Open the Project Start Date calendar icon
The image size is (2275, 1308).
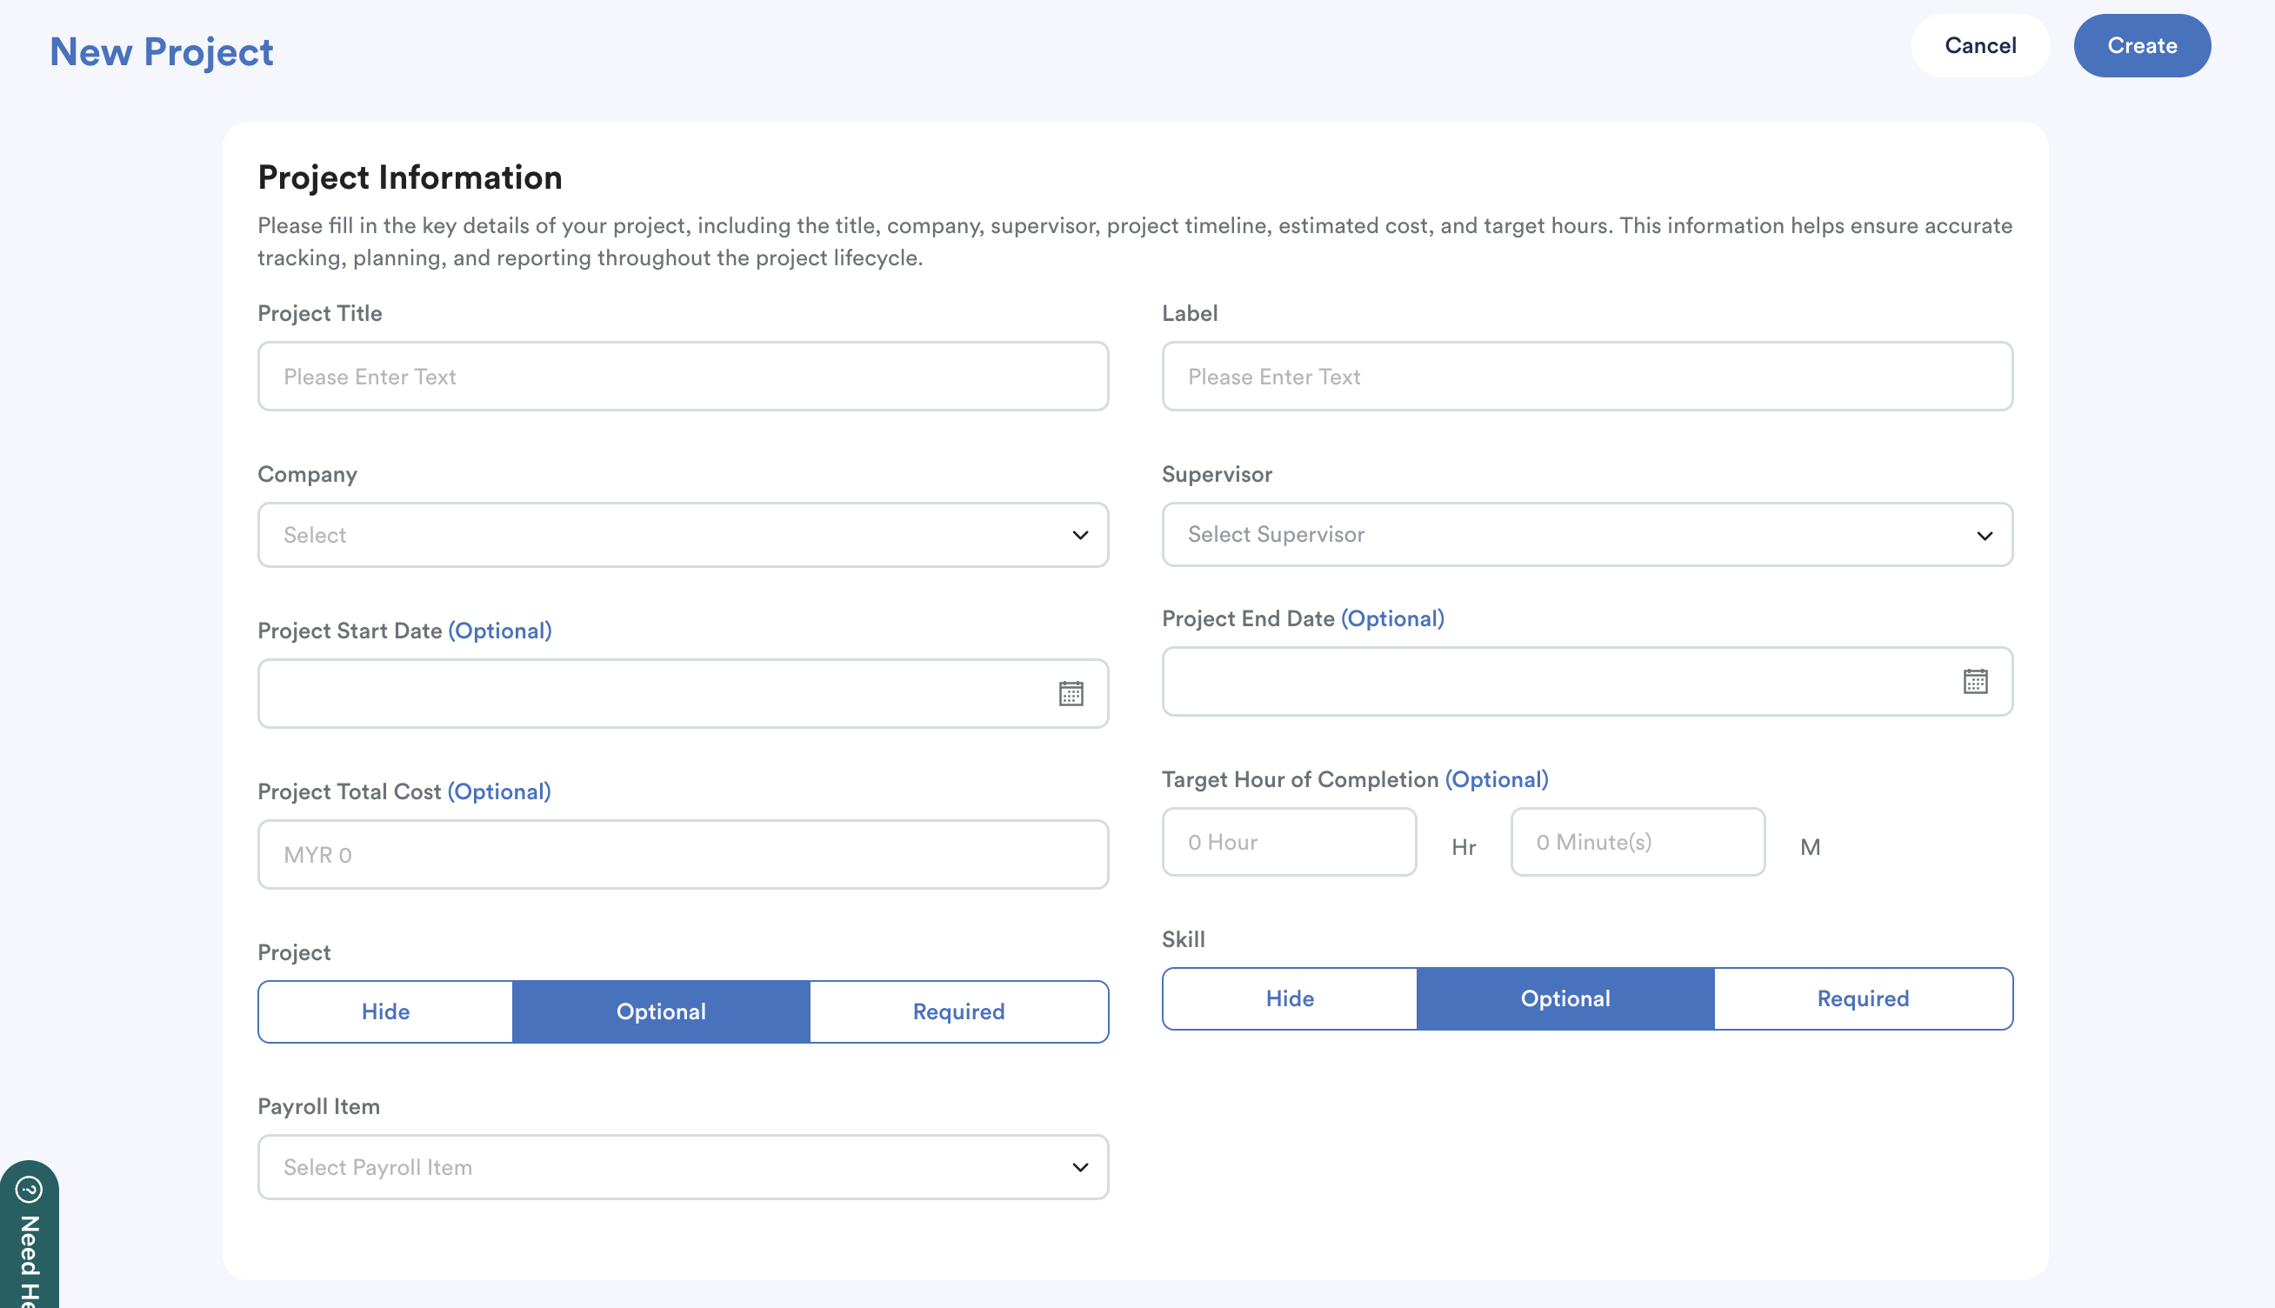coord(1071,693)
